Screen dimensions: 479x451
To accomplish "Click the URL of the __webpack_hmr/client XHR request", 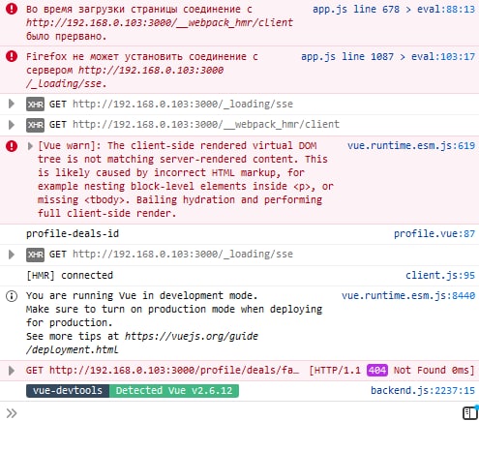I will tap(206, 125).
